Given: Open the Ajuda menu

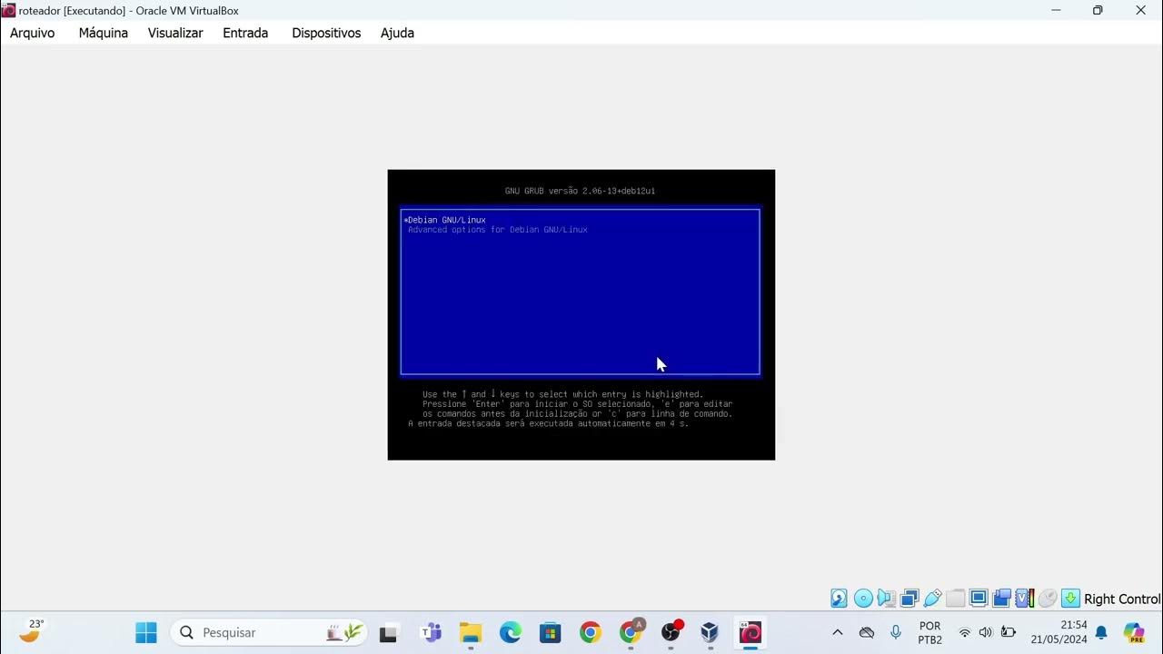Looking at the screenshot, I should point(397,33).
